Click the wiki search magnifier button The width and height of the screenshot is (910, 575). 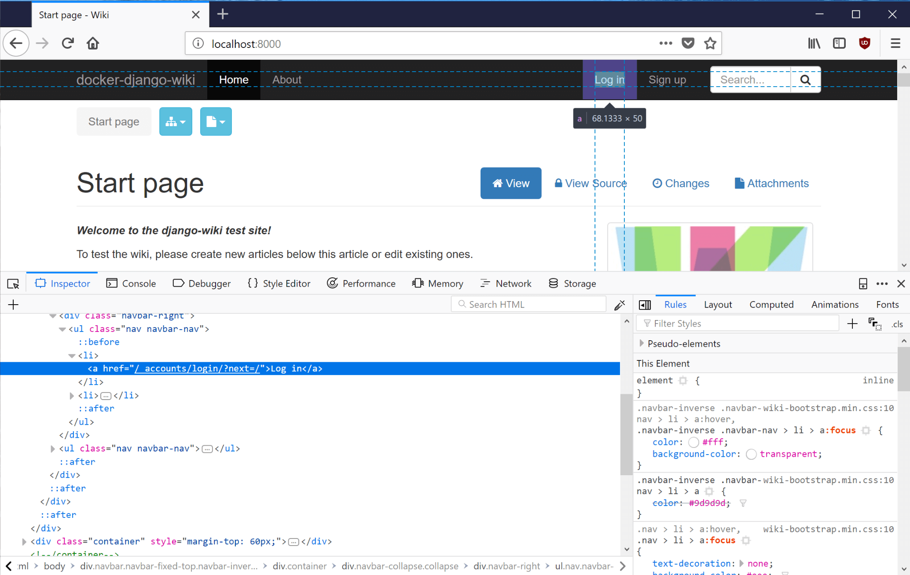click(805, 80)
